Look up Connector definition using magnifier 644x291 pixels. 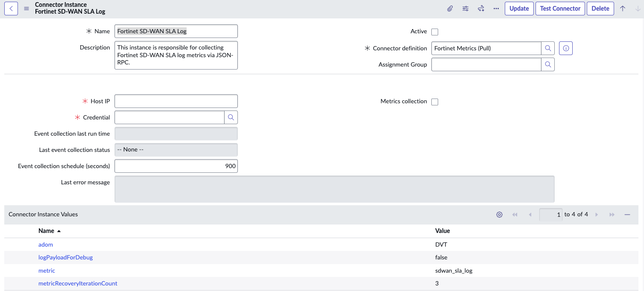pos(548,48)
